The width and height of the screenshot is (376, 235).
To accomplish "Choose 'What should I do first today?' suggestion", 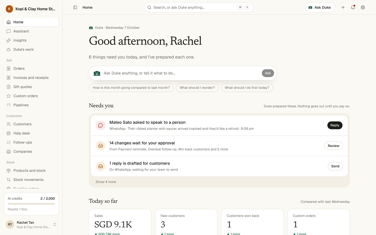I will [247, 88].
